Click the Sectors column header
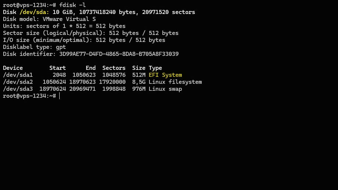The height and width of the screenshot is (190, 338). pyautogui.click(x=114, y=68)
